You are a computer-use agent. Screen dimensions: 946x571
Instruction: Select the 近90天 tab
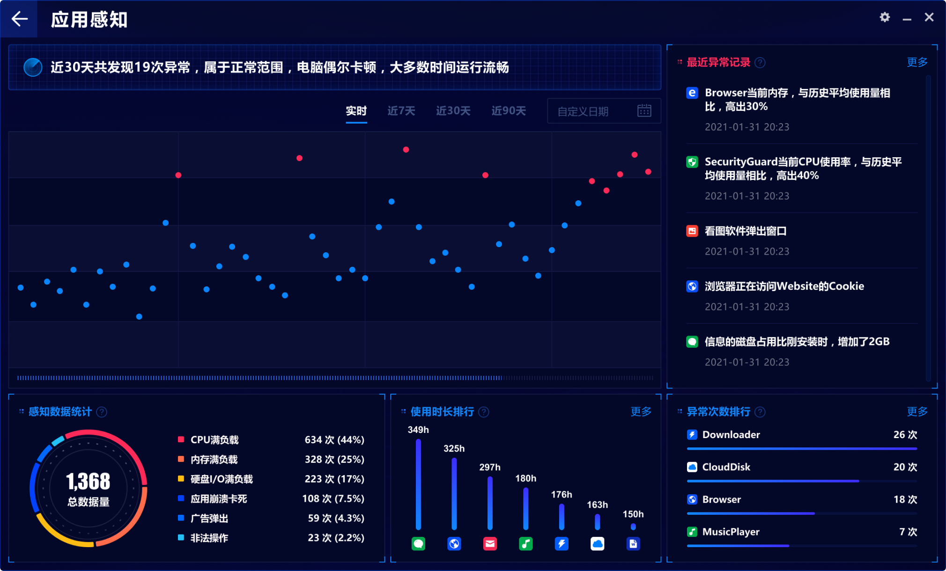508,111
